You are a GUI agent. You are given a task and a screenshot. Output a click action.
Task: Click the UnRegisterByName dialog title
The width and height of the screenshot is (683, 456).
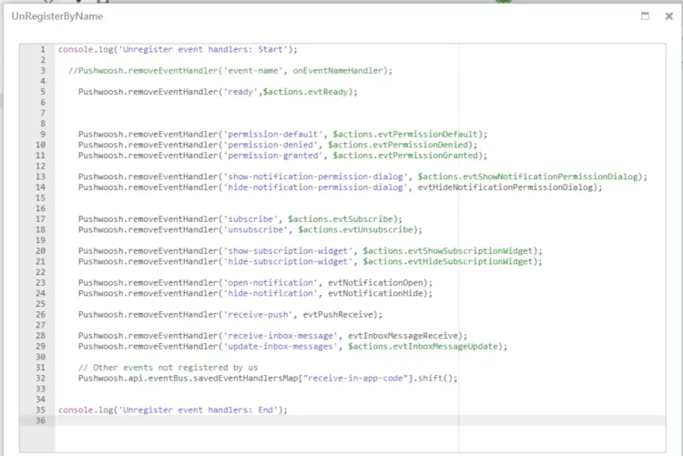click(56, 16)
